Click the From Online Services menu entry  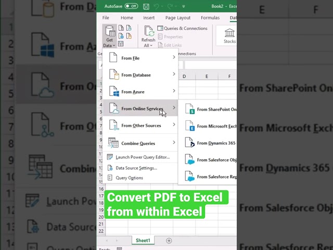(x=140, y=108)
